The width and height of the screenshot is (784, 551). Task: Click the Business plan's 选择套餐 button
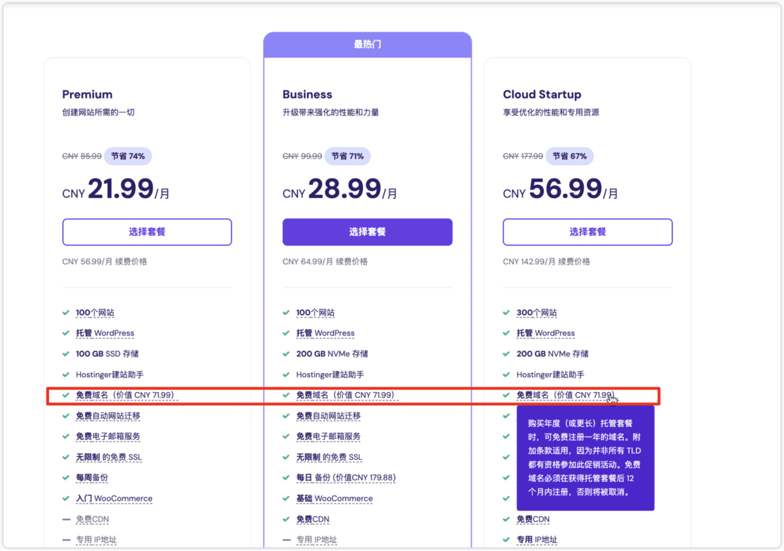367,232
